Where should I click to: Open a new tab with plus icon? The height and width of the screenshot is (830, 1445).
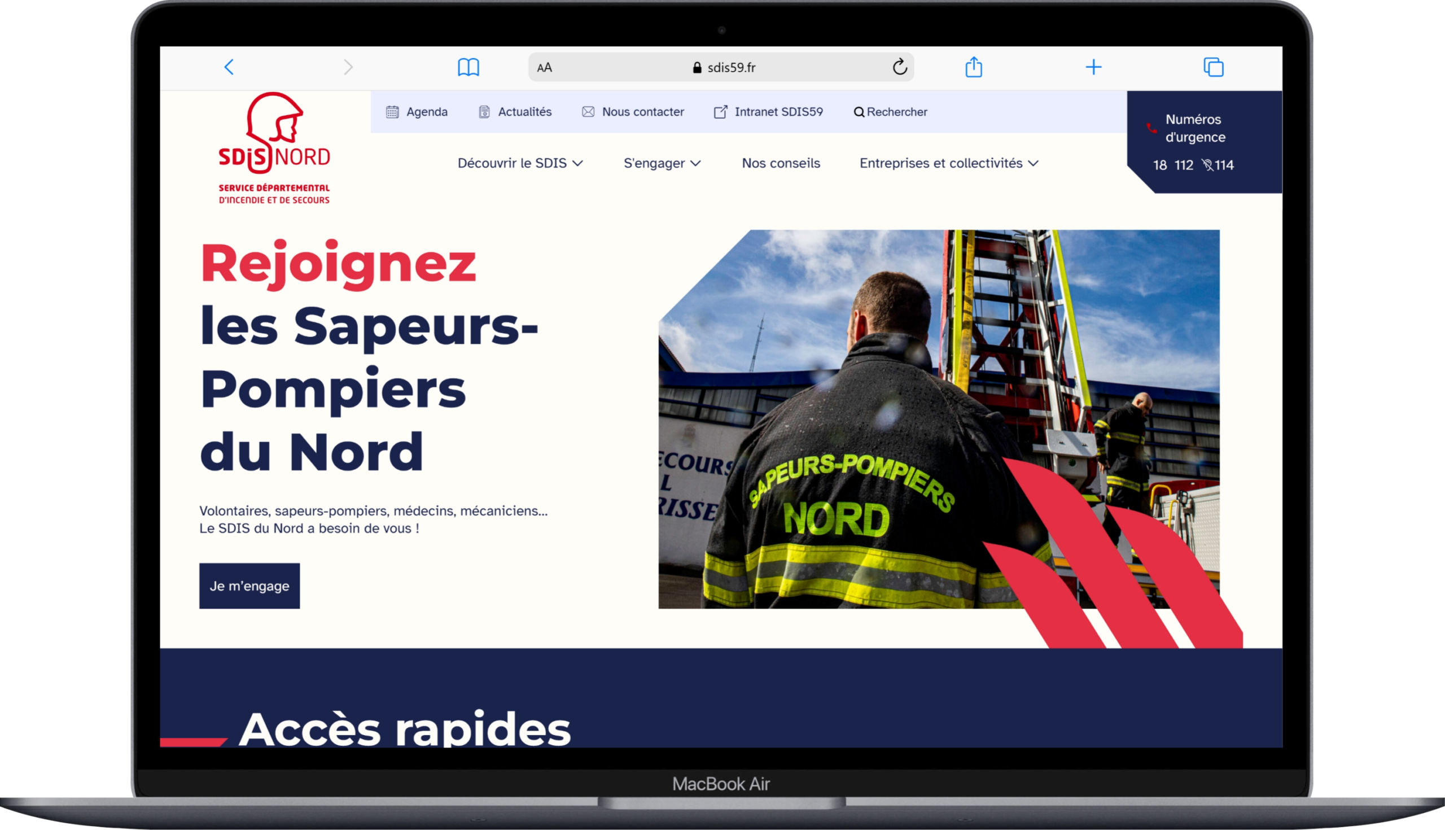point(1093,67)
